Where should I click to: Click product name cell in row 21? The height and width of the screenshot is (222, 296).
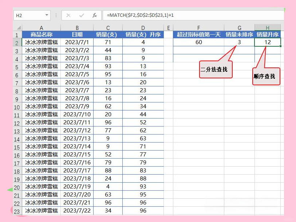(x=42, y=195)
